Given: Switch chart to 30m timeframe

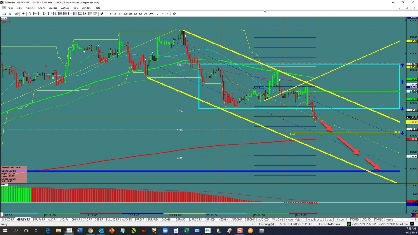Looking at the screenshot, I should tap(136, 14).
